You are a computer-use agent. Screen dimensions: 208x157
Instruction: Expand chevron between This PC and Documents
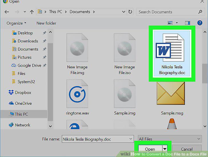(x=66, y=12)
